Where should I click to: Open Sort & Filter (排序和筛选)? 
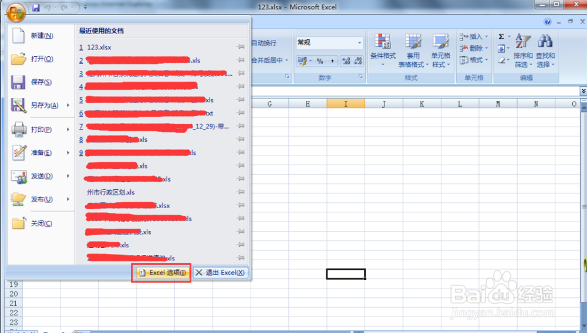[x=523, y=50]
